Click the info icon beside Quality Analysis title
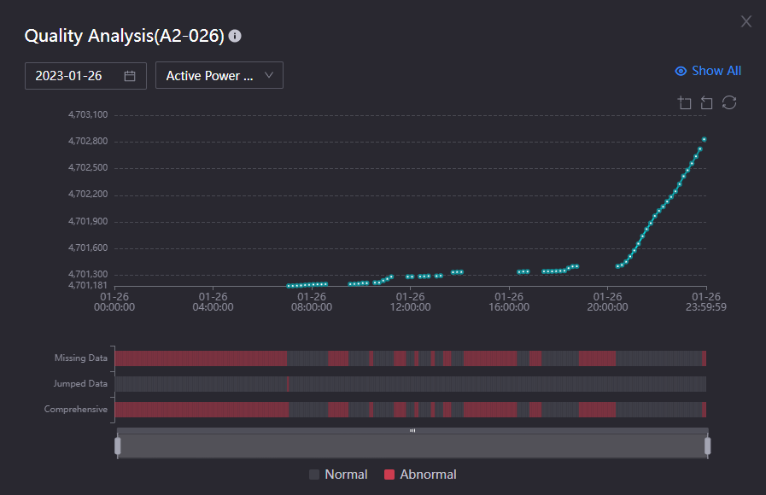 click(235, 37)
